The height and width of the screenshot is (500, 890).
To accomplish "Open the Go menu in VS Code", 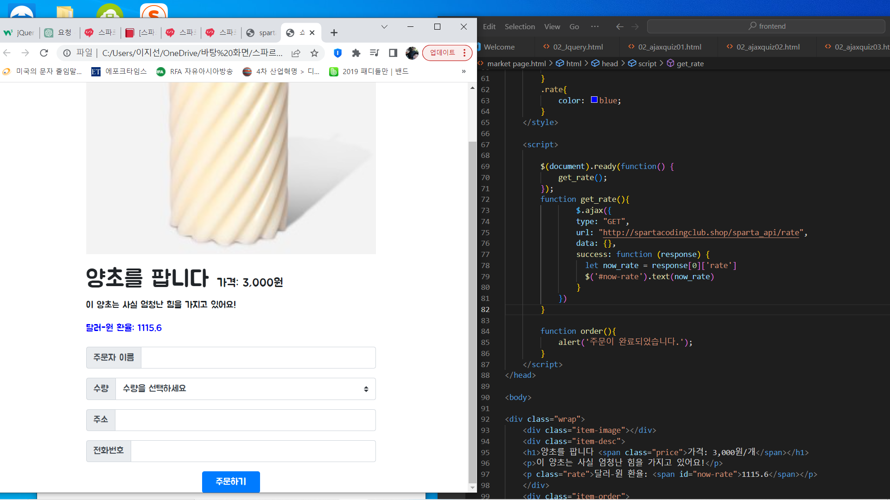I will [574, 27].
